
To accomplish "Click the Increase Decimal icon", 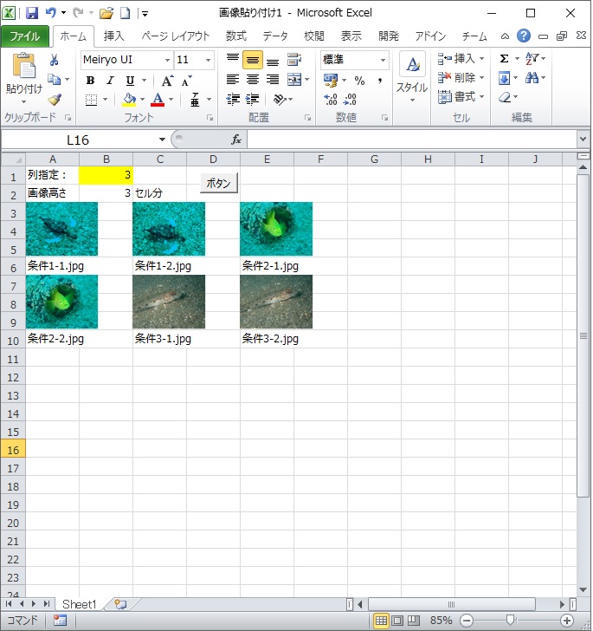I will [331, 99].
